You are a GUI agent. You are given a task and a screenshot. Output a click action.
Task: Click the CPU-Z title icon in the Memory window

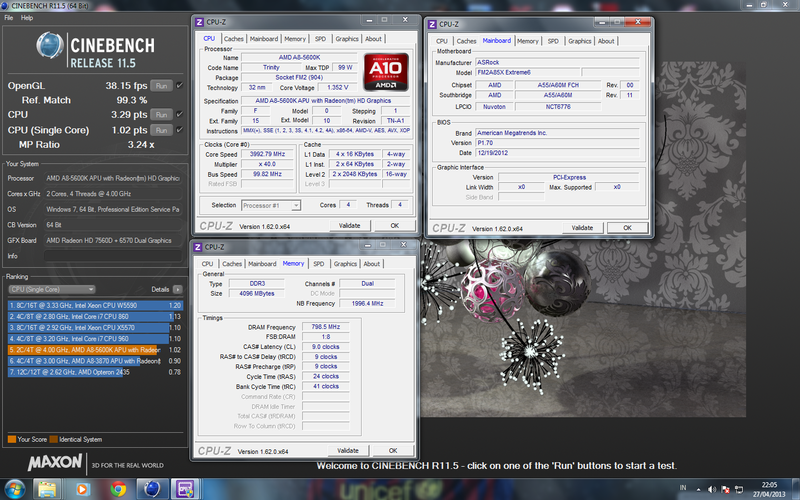[198, 247]
